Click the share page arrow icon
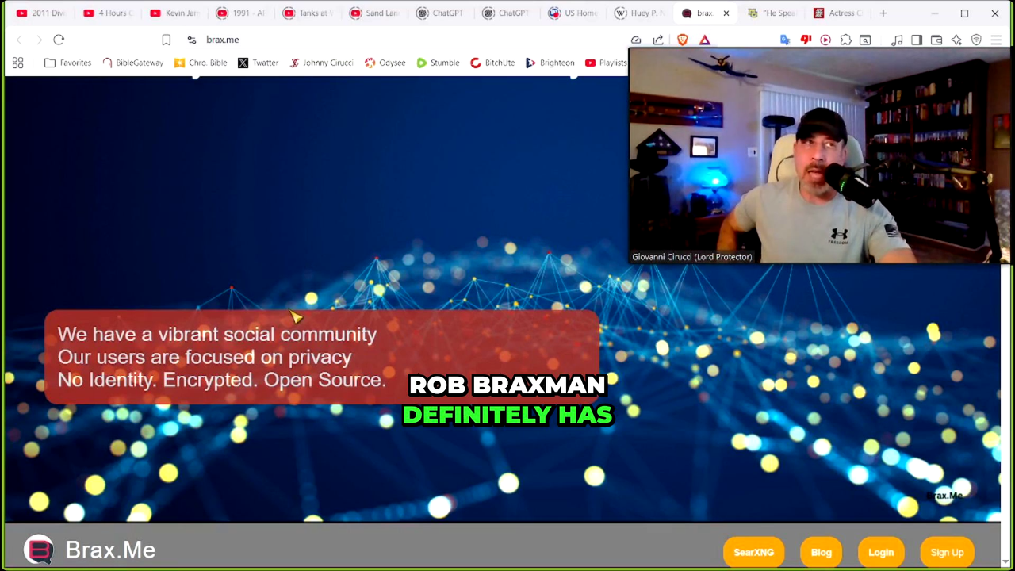1015x571 pixels. pos(658,40)
